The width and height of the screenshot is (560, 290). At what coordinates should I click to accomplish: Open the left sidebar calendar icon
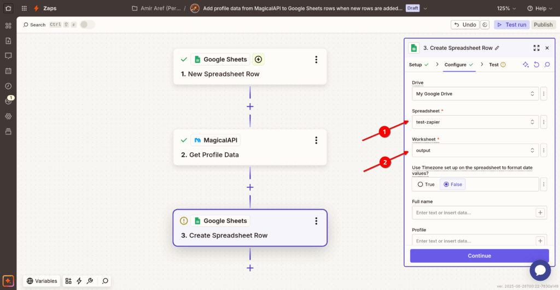coord(8,71)
